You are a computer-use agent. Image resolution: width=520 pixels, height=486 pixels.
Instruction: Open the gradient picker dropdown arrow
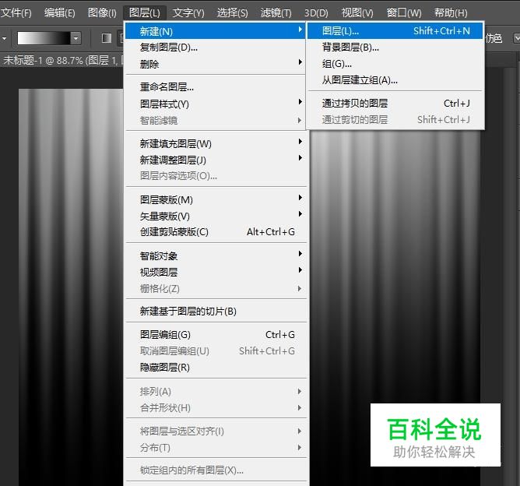pyautogui.click(x=76, y=38)
